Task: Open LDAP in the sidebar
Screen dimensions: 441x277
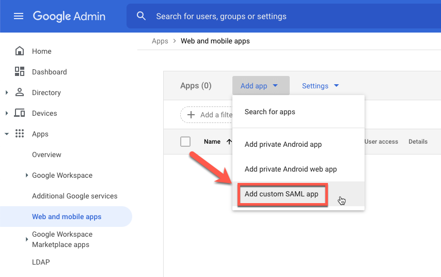Action: tap(41, 262)
